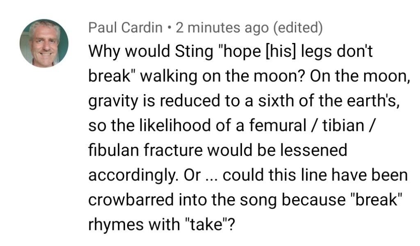Open the Paul Cardin channel name link

[125, 28]
